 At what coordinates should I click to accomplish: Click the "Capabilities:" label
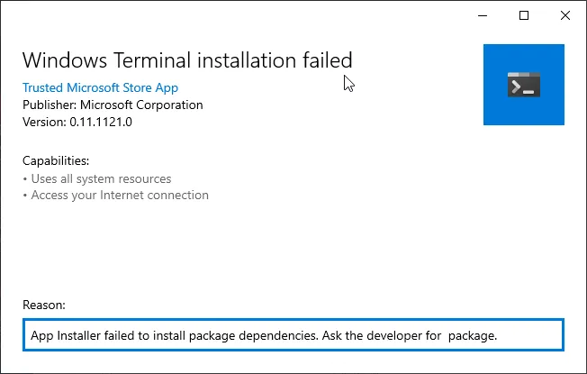(56, 161)
